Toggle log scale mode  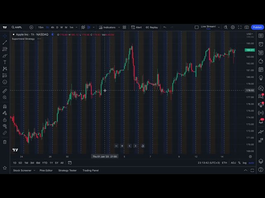(245, 163)
